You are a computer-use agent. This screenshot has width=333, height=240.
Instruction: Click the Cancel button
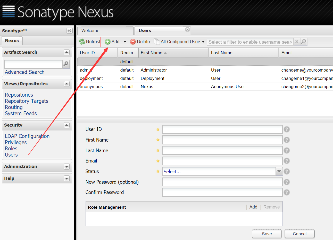coord(299,234)
